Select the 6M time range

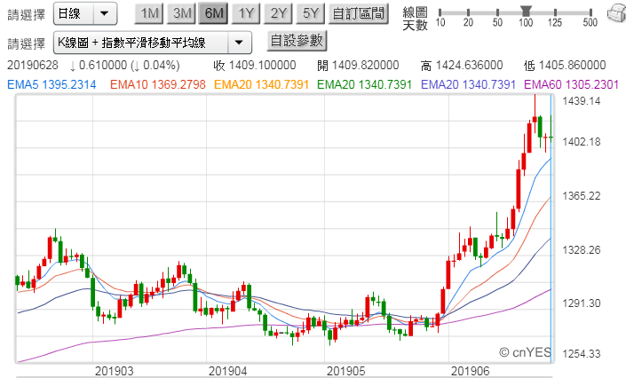pyautogui.click(x=214, y=13)
